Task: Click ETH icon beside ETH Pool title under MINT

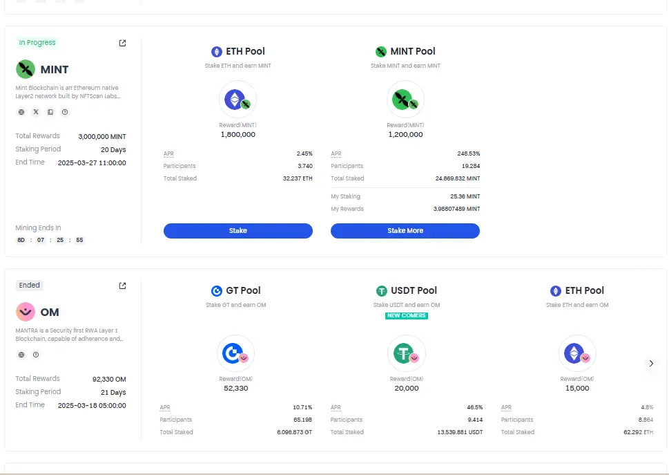Action: coord(217,52)
